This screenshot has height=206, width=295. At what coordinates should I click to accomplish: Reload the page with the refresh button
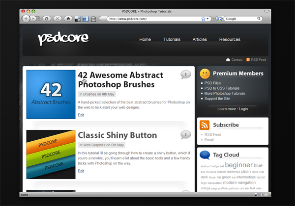pos(47,19)
